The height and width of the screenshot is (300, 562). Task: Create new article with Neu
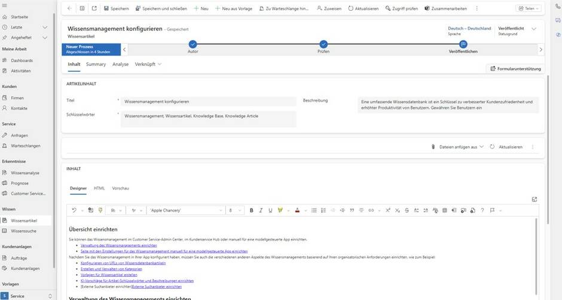[201, 8]
